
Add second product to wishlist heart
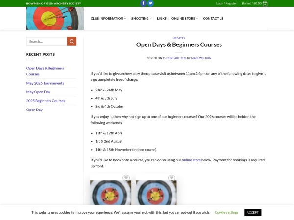(x=171, y=178)
